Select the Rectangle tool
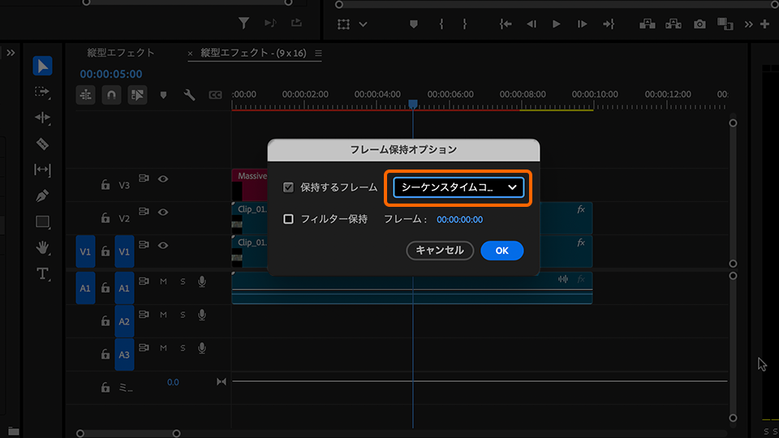779x438 pixels. click(x=42, y=221)
